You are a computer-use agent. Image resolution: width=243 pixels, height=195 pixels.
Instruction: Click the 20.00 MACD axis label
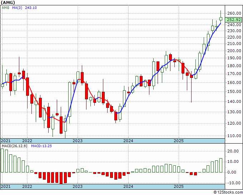[233, 151]
